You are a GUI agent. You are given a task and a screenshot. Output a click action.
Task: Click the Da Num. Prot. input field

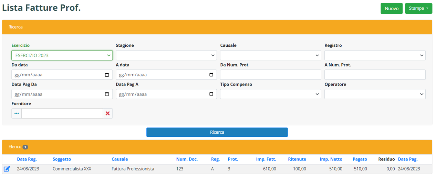tap(270, 75)
